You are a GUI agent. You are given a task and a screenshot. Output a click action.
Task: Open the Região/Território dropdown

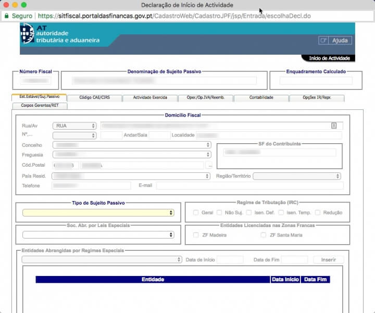pyautogui.click(x=297, y=176)
